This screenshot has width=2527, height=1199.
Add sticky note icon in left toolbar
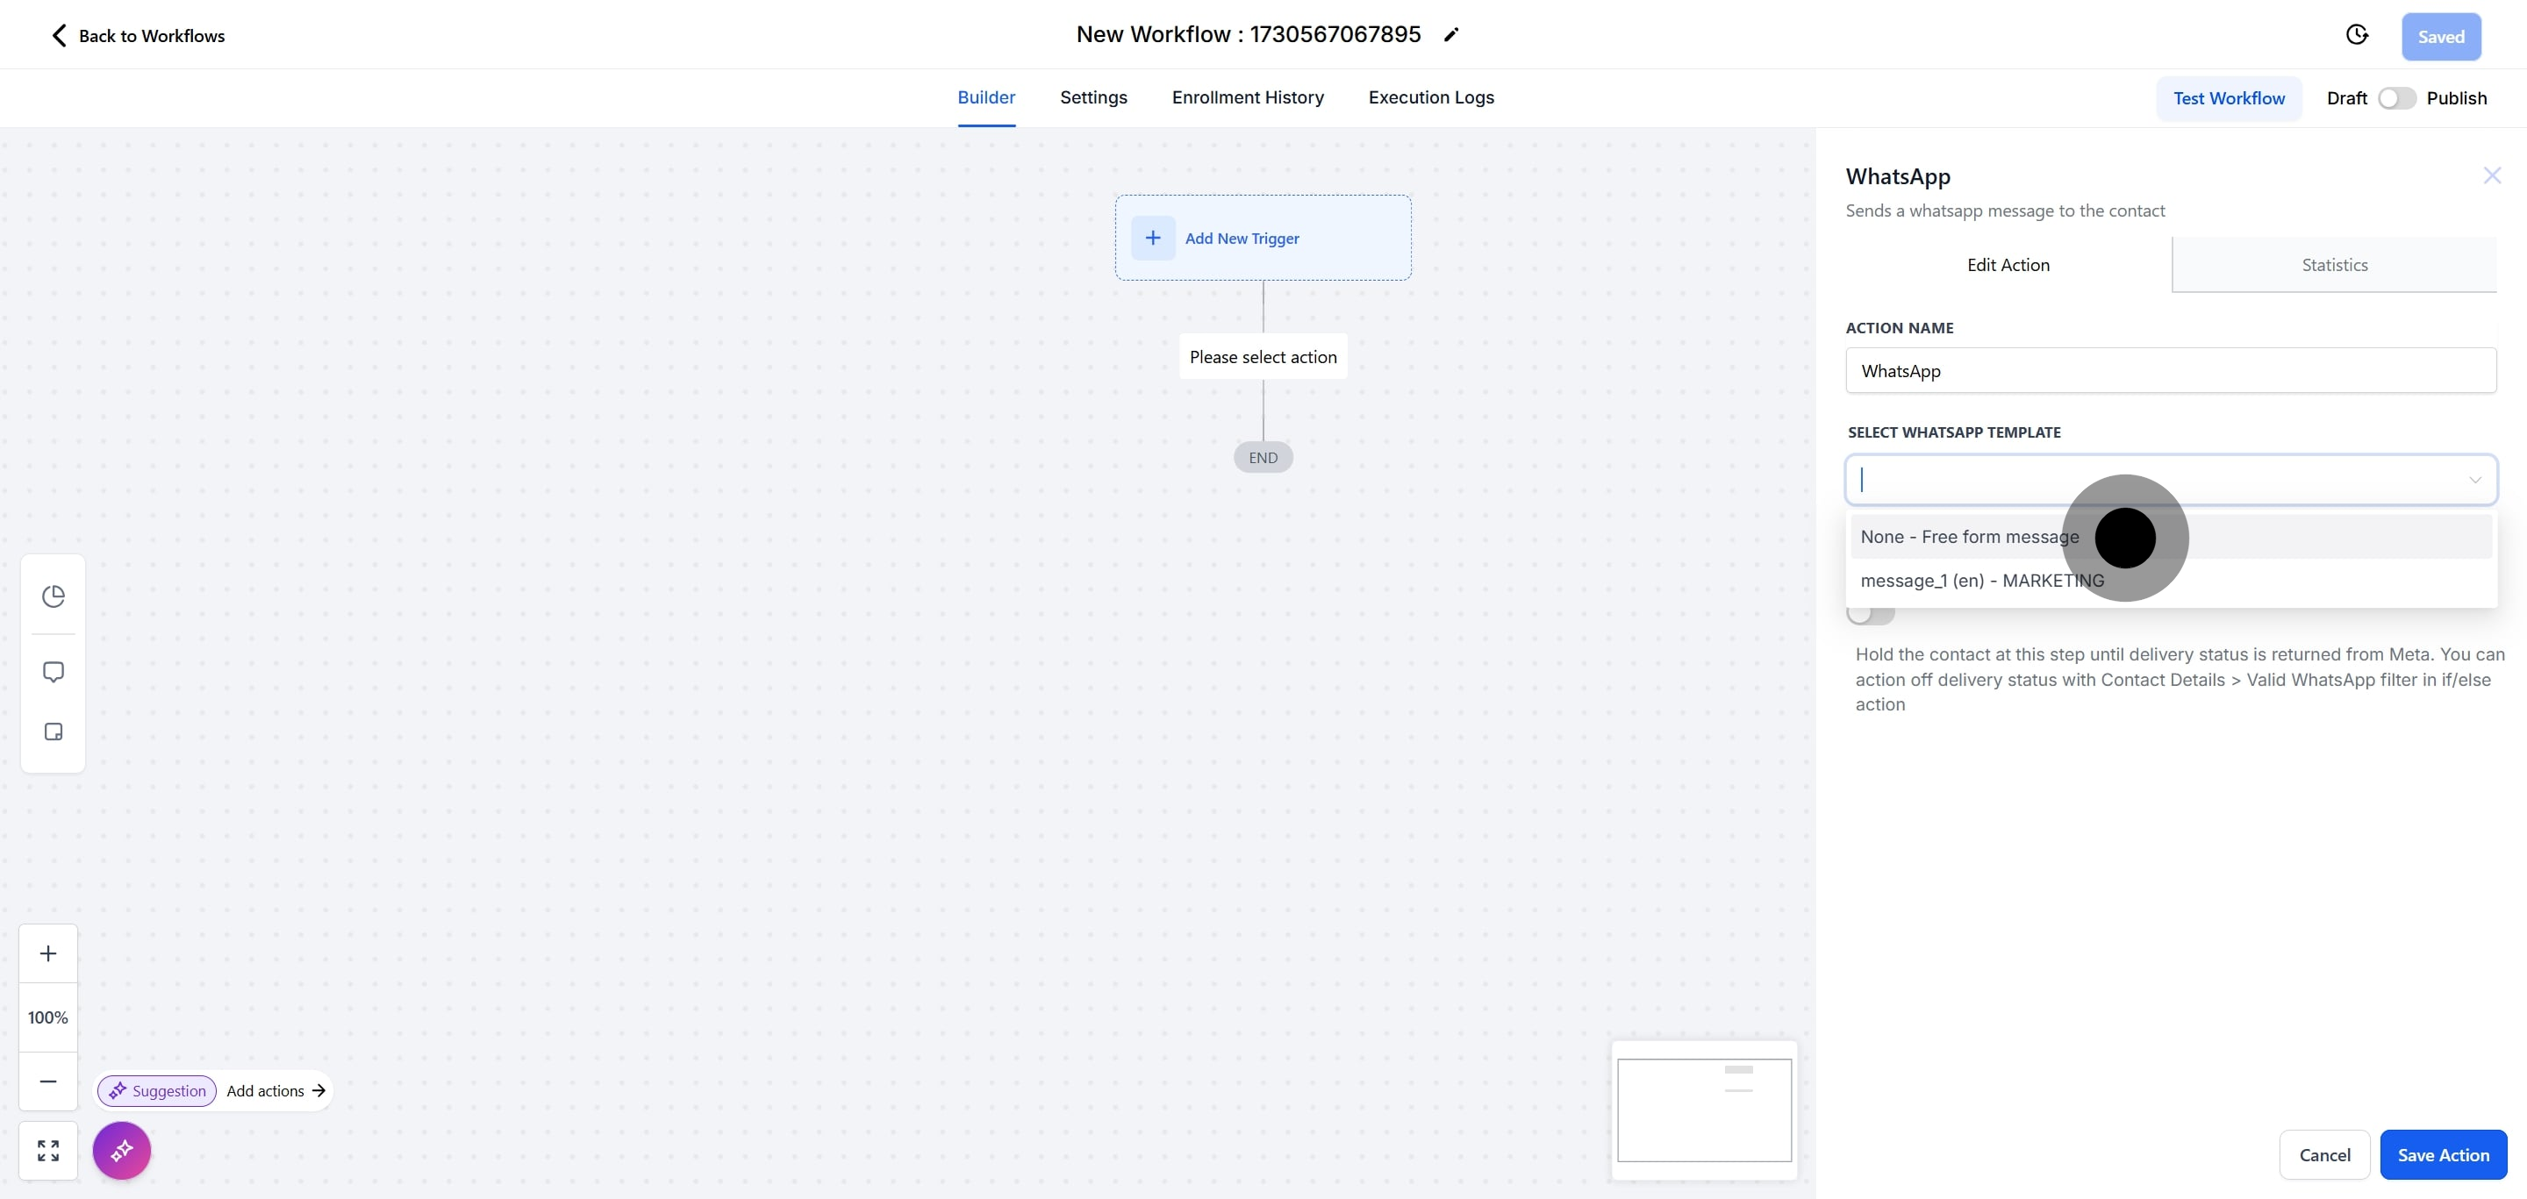(53, 732)
